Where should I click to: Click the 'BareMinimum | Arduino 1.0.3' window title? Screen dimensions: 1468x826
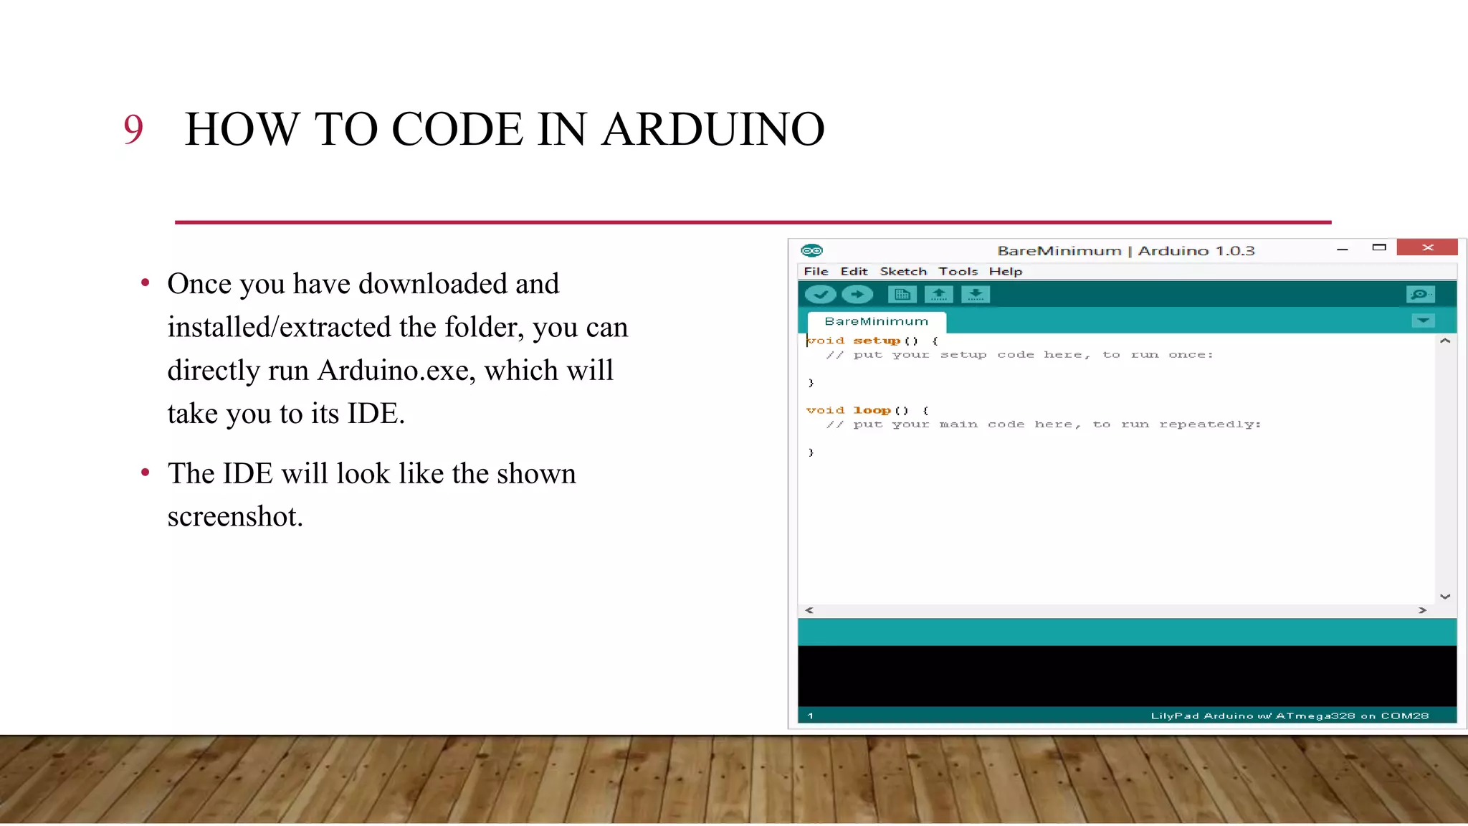point(1125,251)
